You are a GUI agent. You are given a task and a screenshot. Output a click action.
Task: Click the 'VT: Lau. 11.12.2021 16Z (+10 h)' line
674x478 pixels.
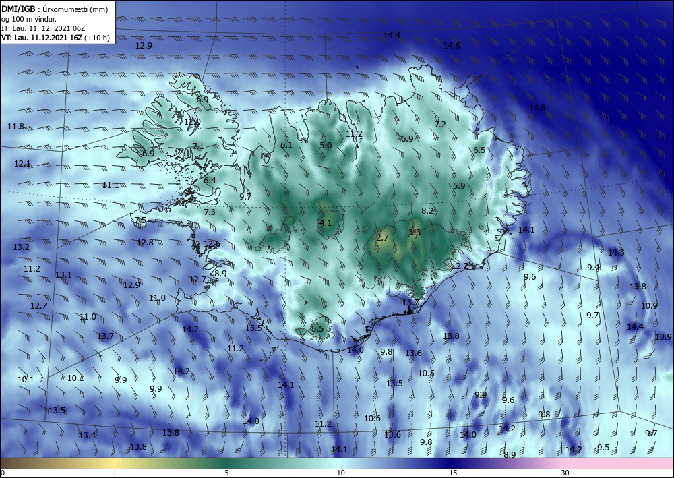tap(55, 38)
